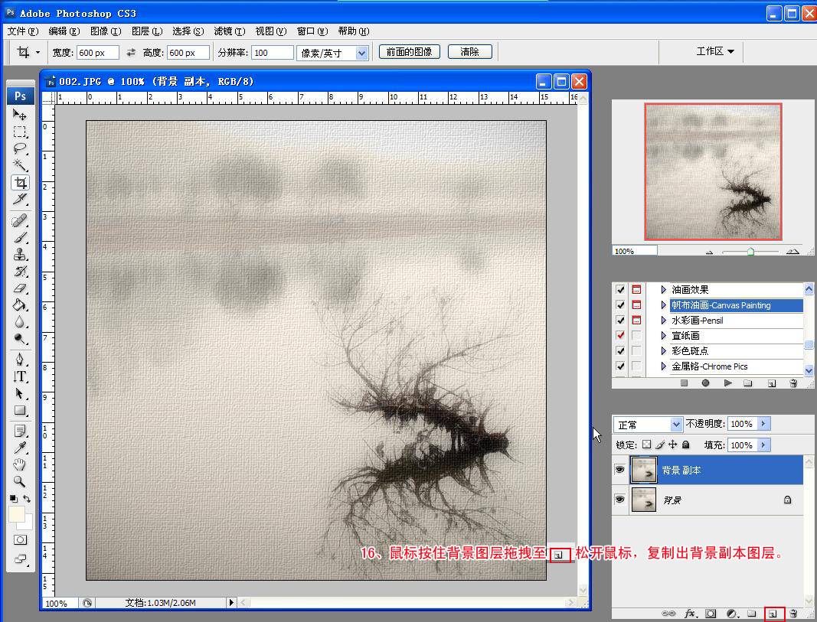Select the Rectangular Marquee tool
The height and width of the screenshot is (622, 817).
pos(20,132)
